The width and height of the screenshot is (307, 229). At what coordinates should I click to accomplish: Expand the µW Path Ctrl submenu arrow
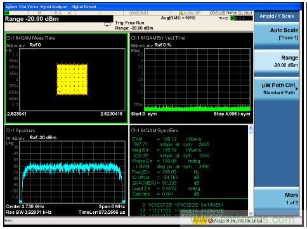tap(297, 89)
